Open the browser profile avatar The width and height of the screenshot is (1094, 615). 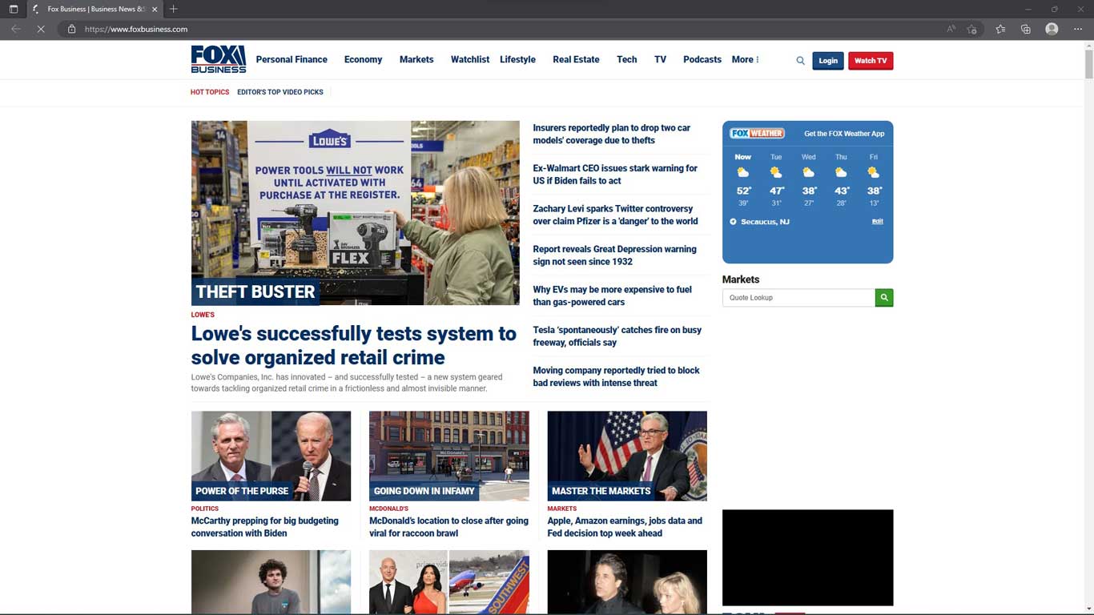[x=1052, y=29]
